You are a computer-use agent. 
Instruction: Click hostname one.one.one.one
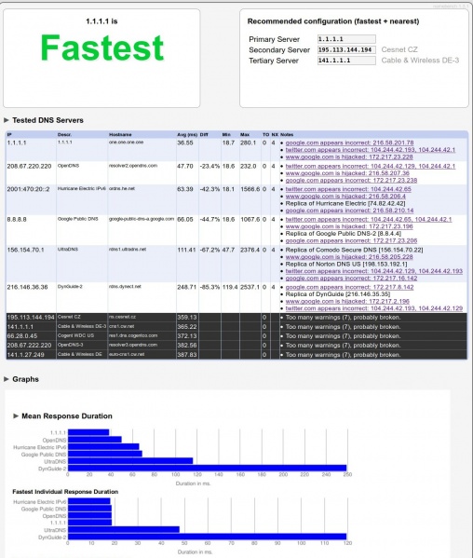click(127, 142)
